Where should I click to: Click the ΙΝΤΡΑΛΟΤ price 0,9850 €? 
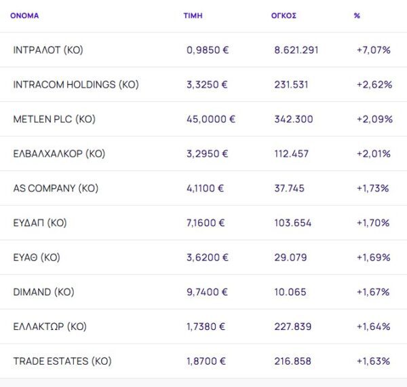tap(208, 50)
